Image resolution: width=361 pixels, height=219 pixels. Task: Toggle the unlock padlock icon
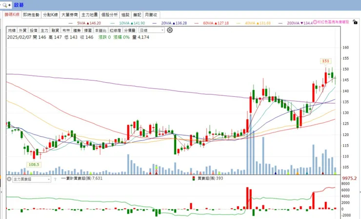pos(355,22)
